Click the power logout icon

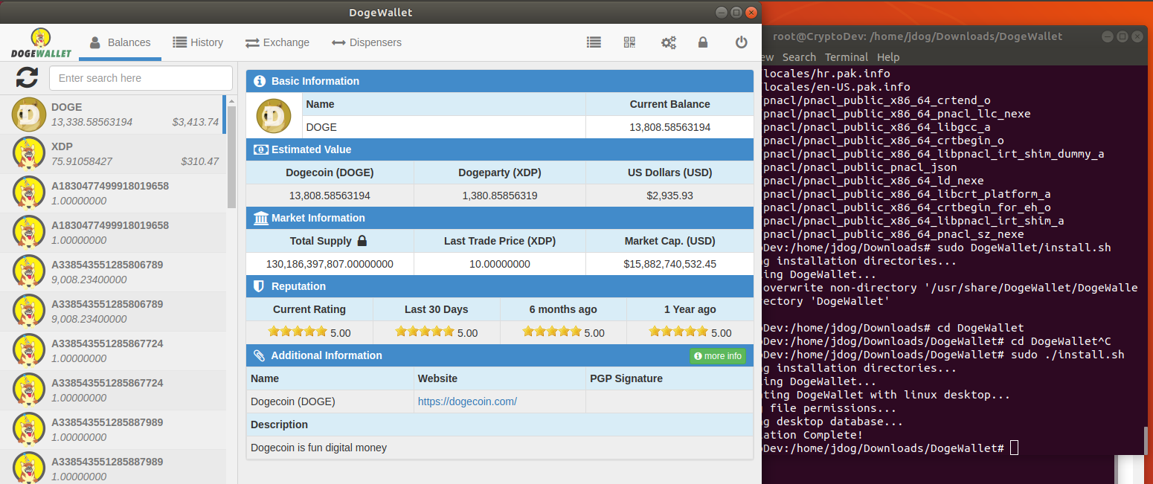(741, 42)
